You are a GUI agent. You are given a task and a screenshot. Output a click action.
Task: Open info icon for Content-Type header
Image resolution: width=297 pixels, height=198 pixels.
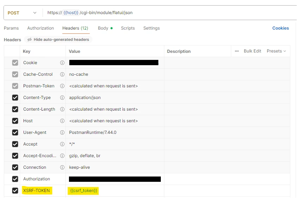(62, 98)
